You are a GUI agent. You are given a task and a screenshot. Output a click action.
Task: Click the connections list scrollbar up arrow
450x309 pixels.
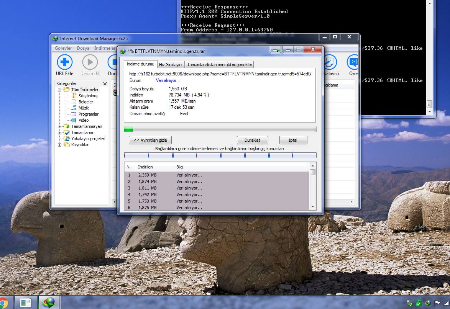tap(313, 166)
